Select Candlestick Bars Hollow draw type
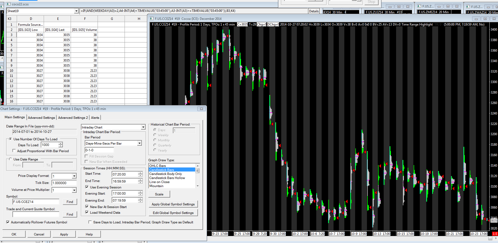Screen dimensions: 498x243 [x=172, y=178]
